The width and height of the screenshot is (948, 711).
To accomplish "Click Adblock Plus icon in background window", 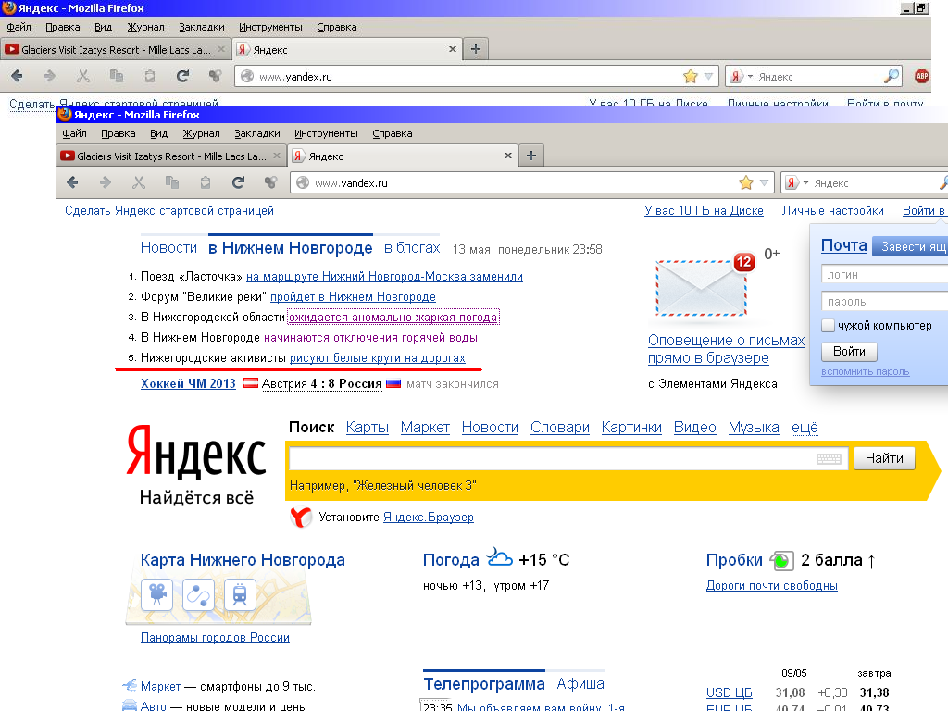I will pos(921,76).
